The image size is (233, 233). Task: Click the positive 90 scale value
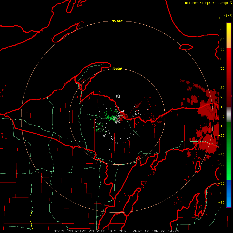[x=222, y=30]
